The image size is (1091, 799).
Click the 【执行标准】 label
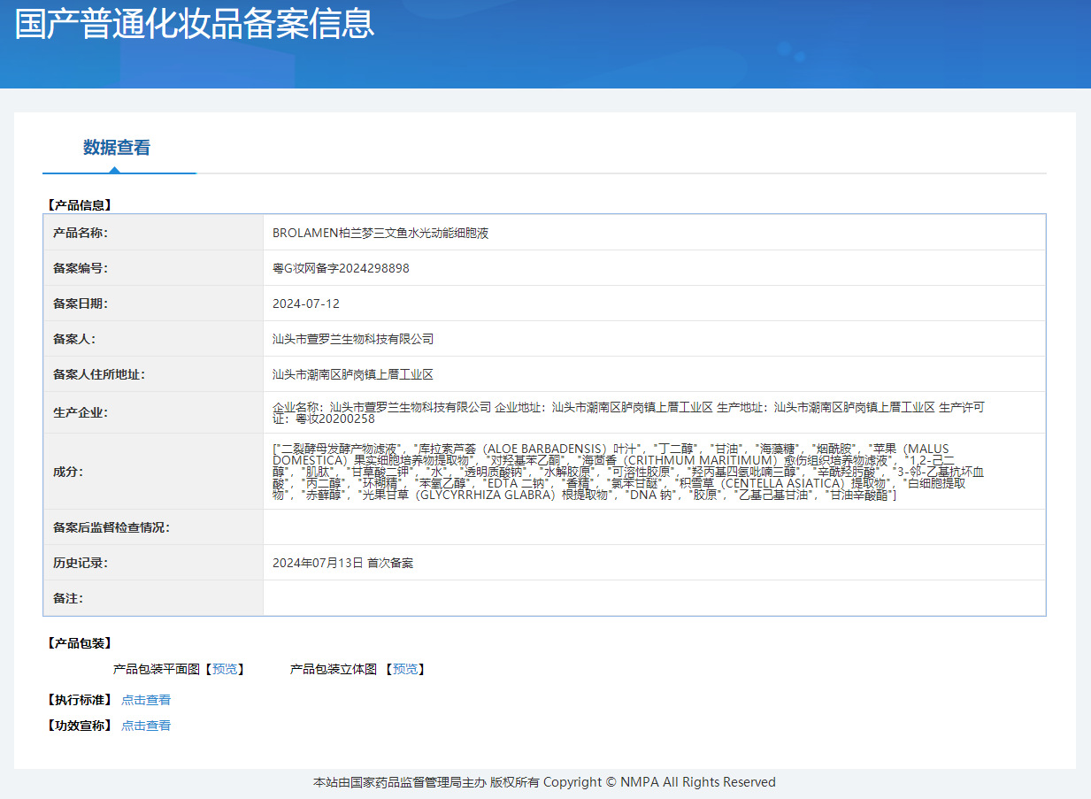(79, 700)
